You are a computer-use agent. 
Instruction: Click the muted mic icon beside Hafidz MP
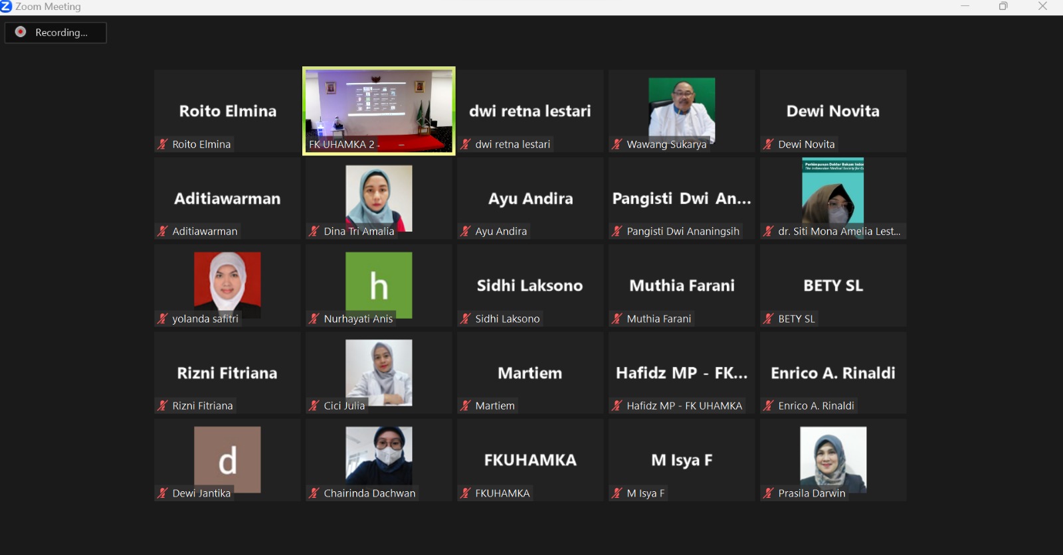tap(617, 406)
